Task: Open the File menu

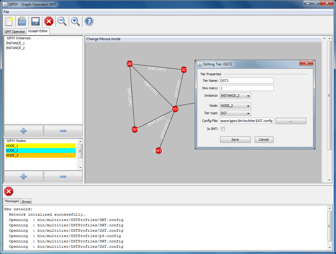Action: point(6,12)
